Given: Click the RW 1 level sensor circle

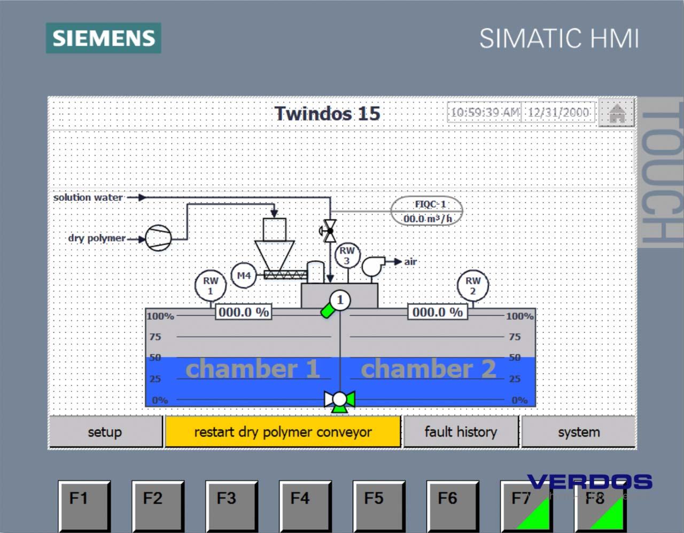Looking at the screenshot, I should [211, 286].
